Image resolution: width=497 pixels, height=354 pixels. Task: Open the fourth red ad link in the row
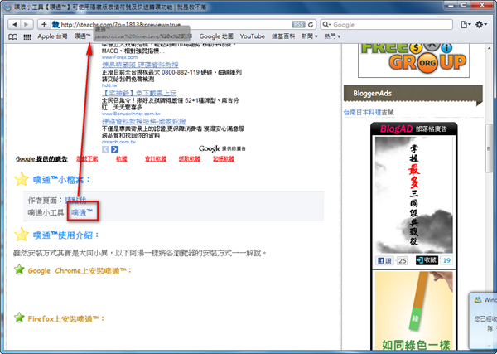[190, 158]
